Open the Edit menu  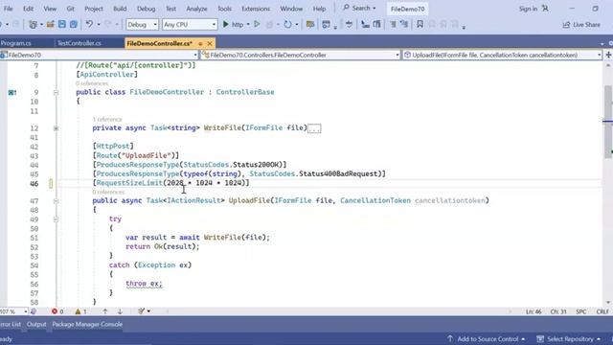coord(28,9)
